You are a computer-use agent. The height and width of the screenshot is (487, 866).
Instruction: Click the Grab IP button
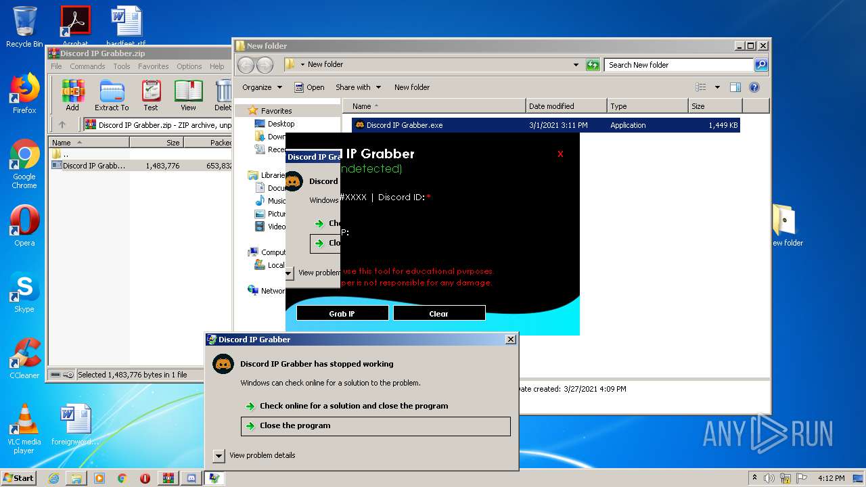pos(342,313)
